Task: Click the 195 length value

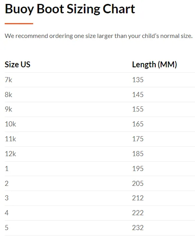Action: pyautogui.click(x=138, y=169)
